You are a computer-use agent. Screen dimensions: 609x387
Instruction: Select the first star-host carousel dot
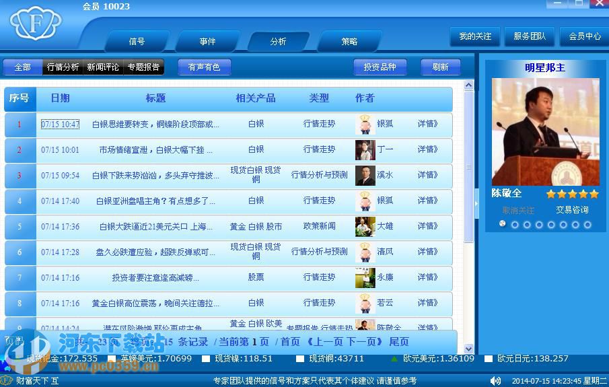[503, 224]
